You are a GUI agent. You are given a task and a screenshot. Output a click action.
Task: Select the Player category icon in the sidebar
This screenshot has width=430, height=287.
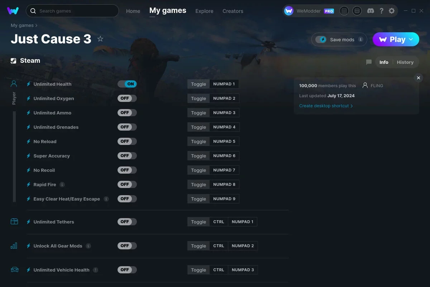[x=14, y=84]
